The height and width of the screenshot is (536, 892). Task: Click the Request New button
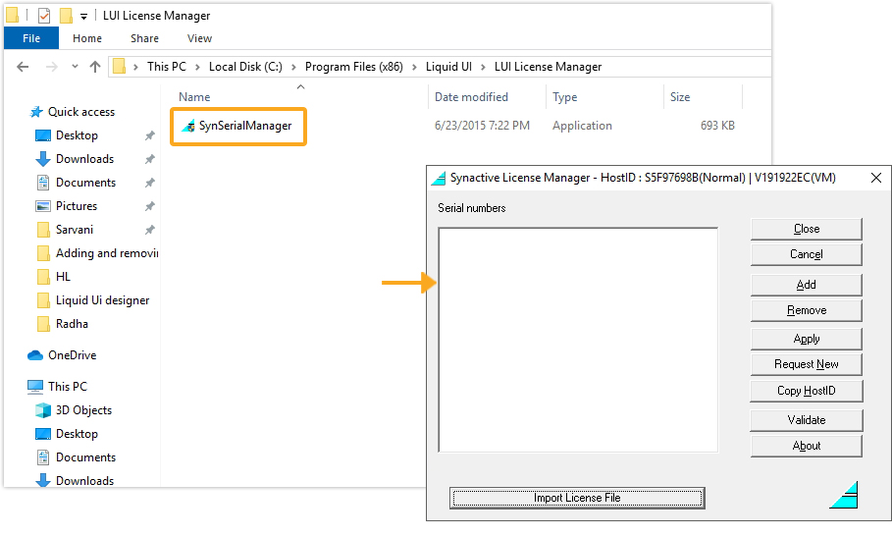coord(806,364)
